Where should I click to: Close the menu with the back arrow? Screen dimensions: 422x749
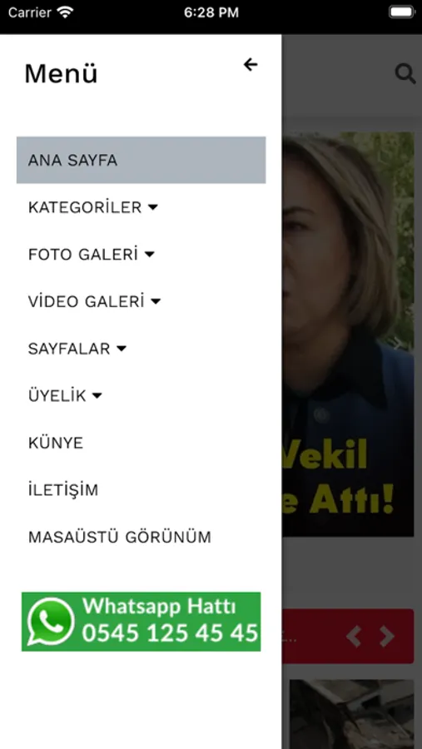click(251, 64)
